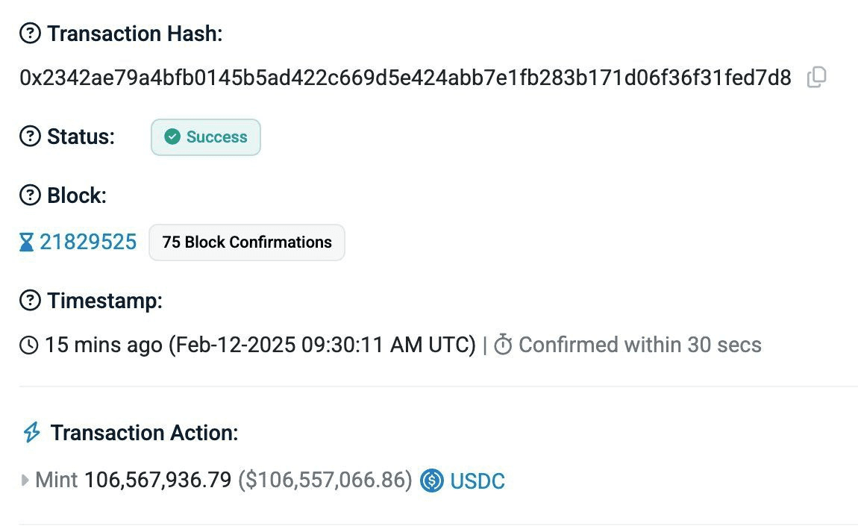Click the minted amount 106,567,936.79
Viewport: 858px width, 529px height.
(x=158, y=480)
